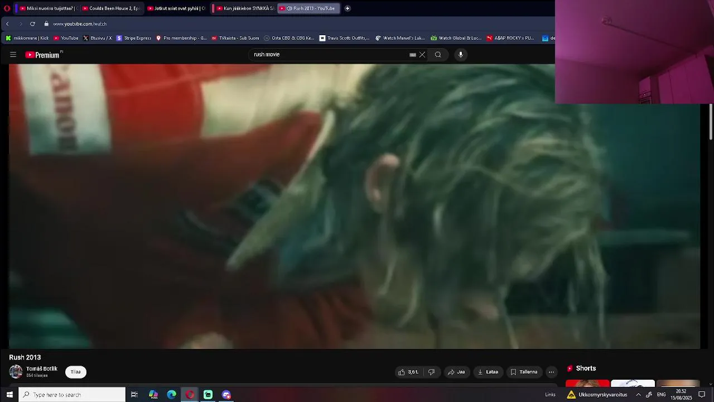This screenshot has width=714, height=402.
Task: Start voice search with the microphone
Action: (461, 55)
